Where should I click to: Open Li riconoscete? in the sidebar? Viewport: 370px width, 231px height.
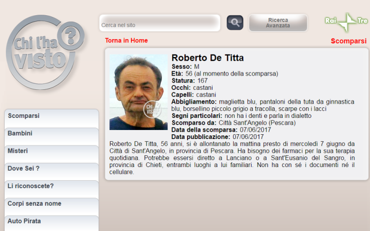click(x=51, y=189)
